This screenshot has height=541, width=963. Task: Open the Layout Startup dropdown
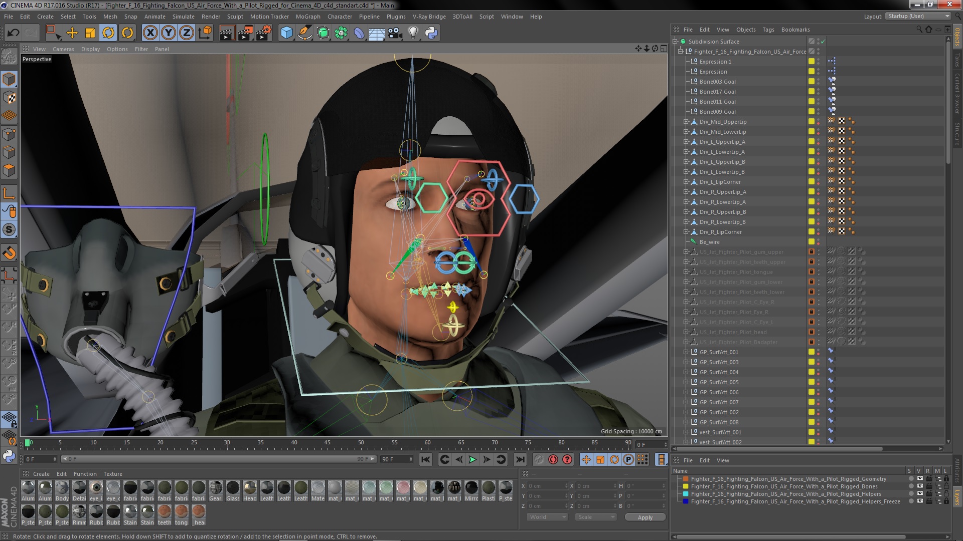coord(918,16)
